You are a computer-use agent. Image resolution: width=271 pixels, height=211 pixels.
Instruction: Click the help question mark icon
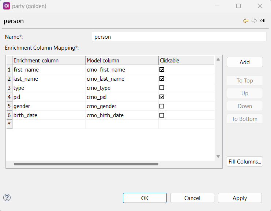pyautogui.click(x=7, y=197)
